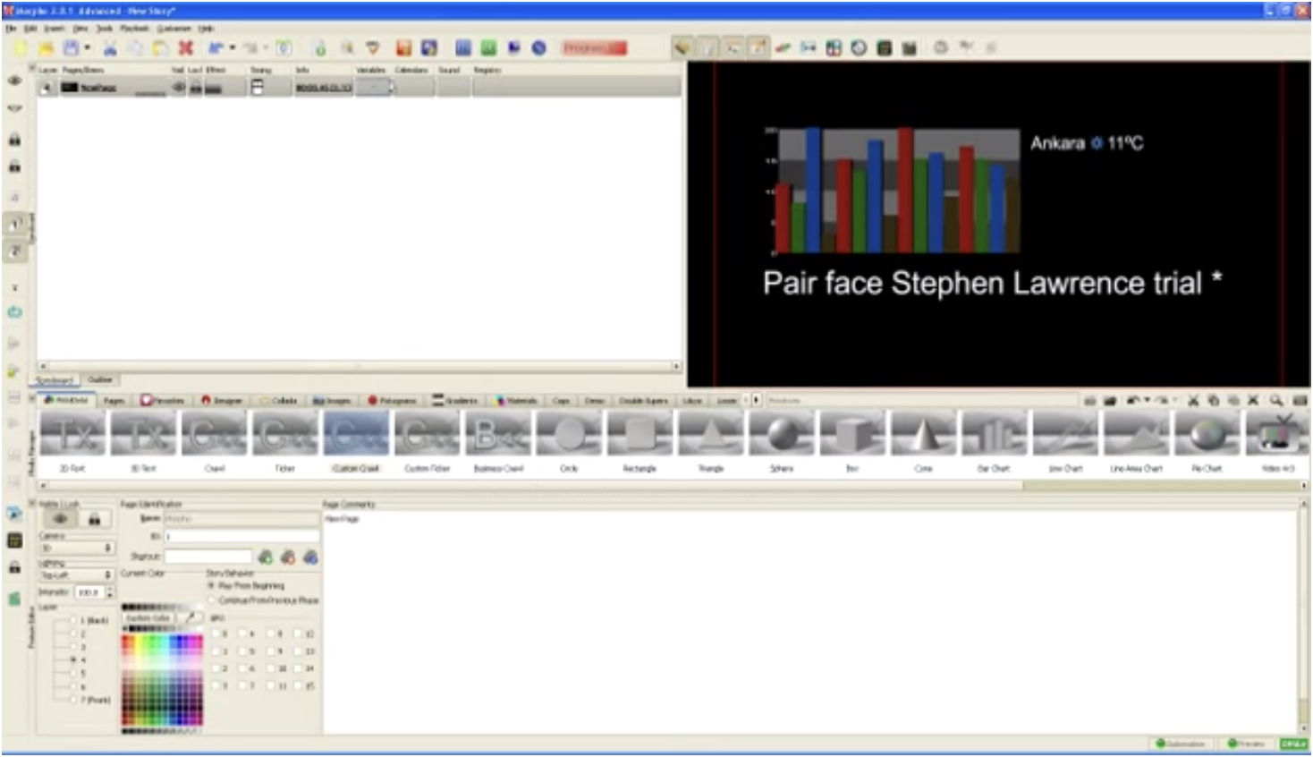Click the Automation status bar button
The height and width of the screenshot is (757, 1313).
coord(1181,744)
